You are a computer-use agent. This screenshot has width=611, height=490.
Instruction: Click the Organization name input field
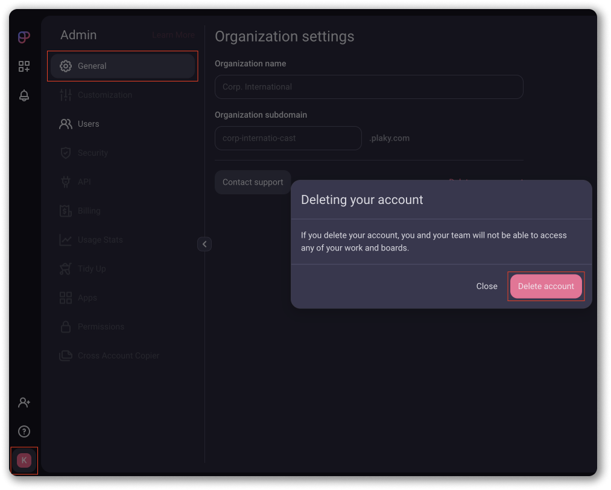(x=369, y=87)
